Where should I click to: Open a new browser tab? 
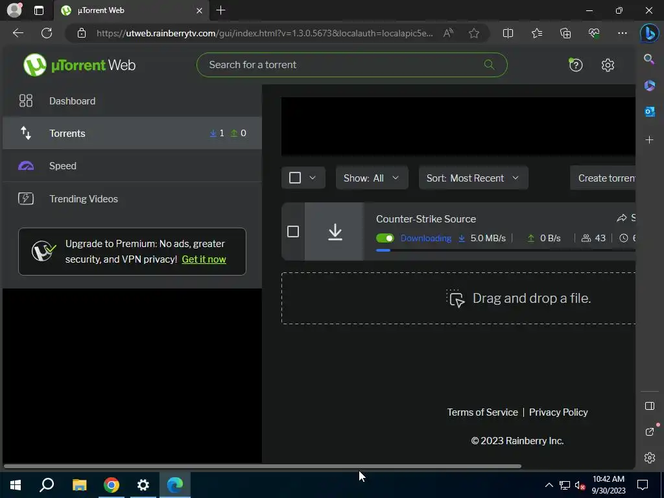pyautogui.click(x=220, y=10)
